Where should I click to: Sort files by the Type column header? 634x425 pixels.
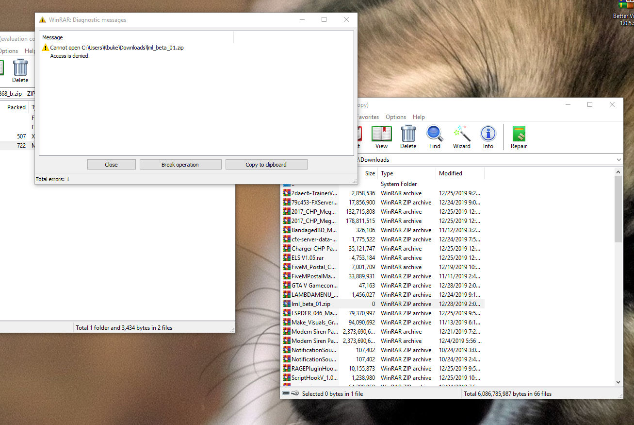click(x=406, y=173)
